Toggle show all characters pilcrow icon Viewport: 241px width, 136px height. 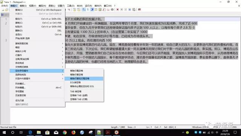point(88,9)
